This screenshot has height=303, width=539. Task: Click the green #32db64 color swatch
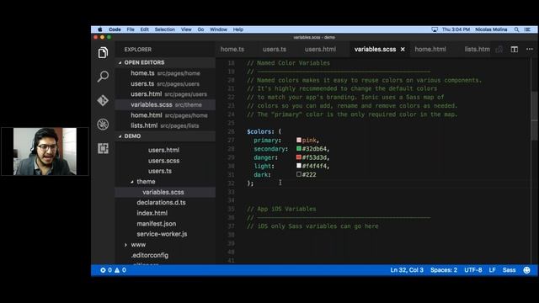click(299, 149)
